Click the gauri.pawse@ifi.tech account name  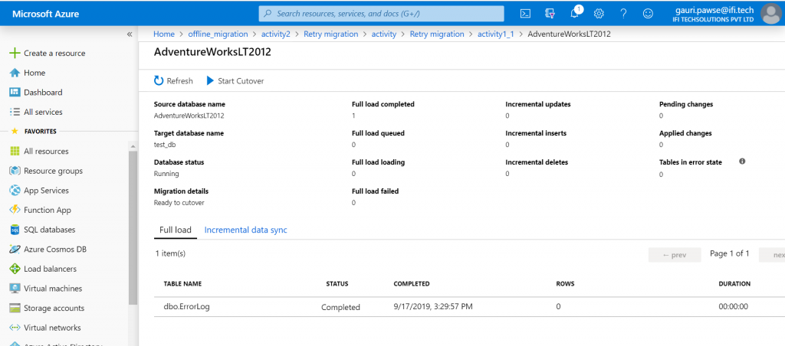(x=715, y=9)
